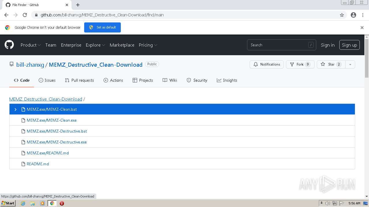Switch to the Code tab

(22, 80)
